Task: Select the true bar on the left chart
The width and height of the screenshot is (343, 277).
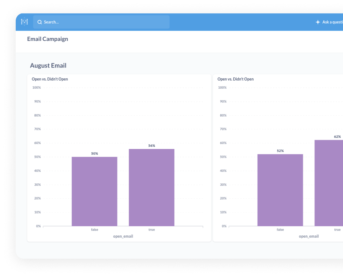Action: click(151, 187)
